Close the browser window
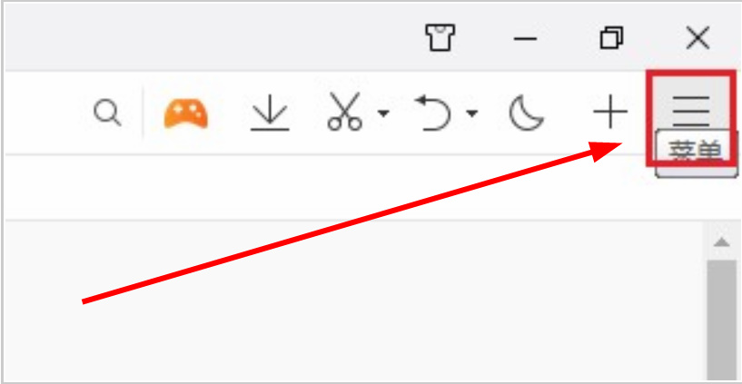Image resolution: width=742 pixels, height=384 pixels. (x=698, y=38)
